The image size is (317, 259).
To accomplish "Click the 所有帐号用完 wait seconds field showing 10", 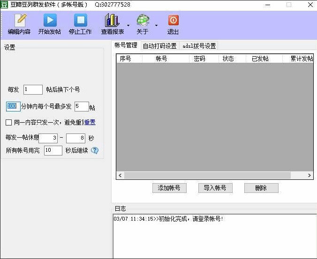I will click(x=53, y=150).
